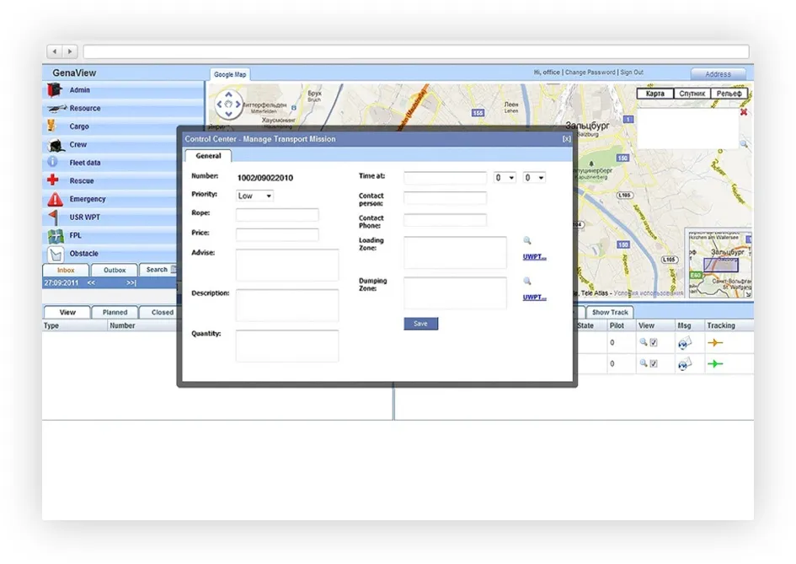Click into the Dumping Zone text area
The height and width of the screenshot is (564, 796).
tap(456, 293)
